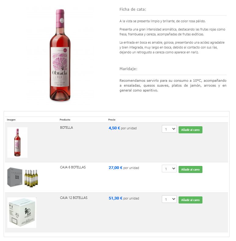
Task: Click the Producto column header
Action: (65, 120)
